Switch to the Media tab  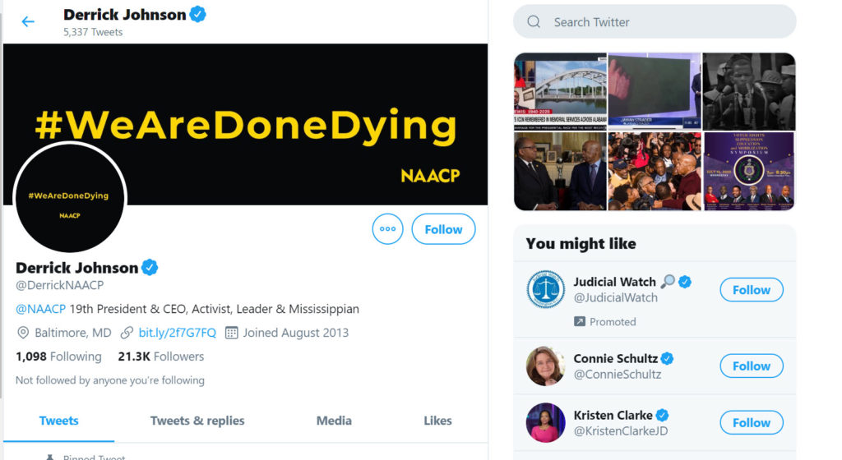coord(334,421)
